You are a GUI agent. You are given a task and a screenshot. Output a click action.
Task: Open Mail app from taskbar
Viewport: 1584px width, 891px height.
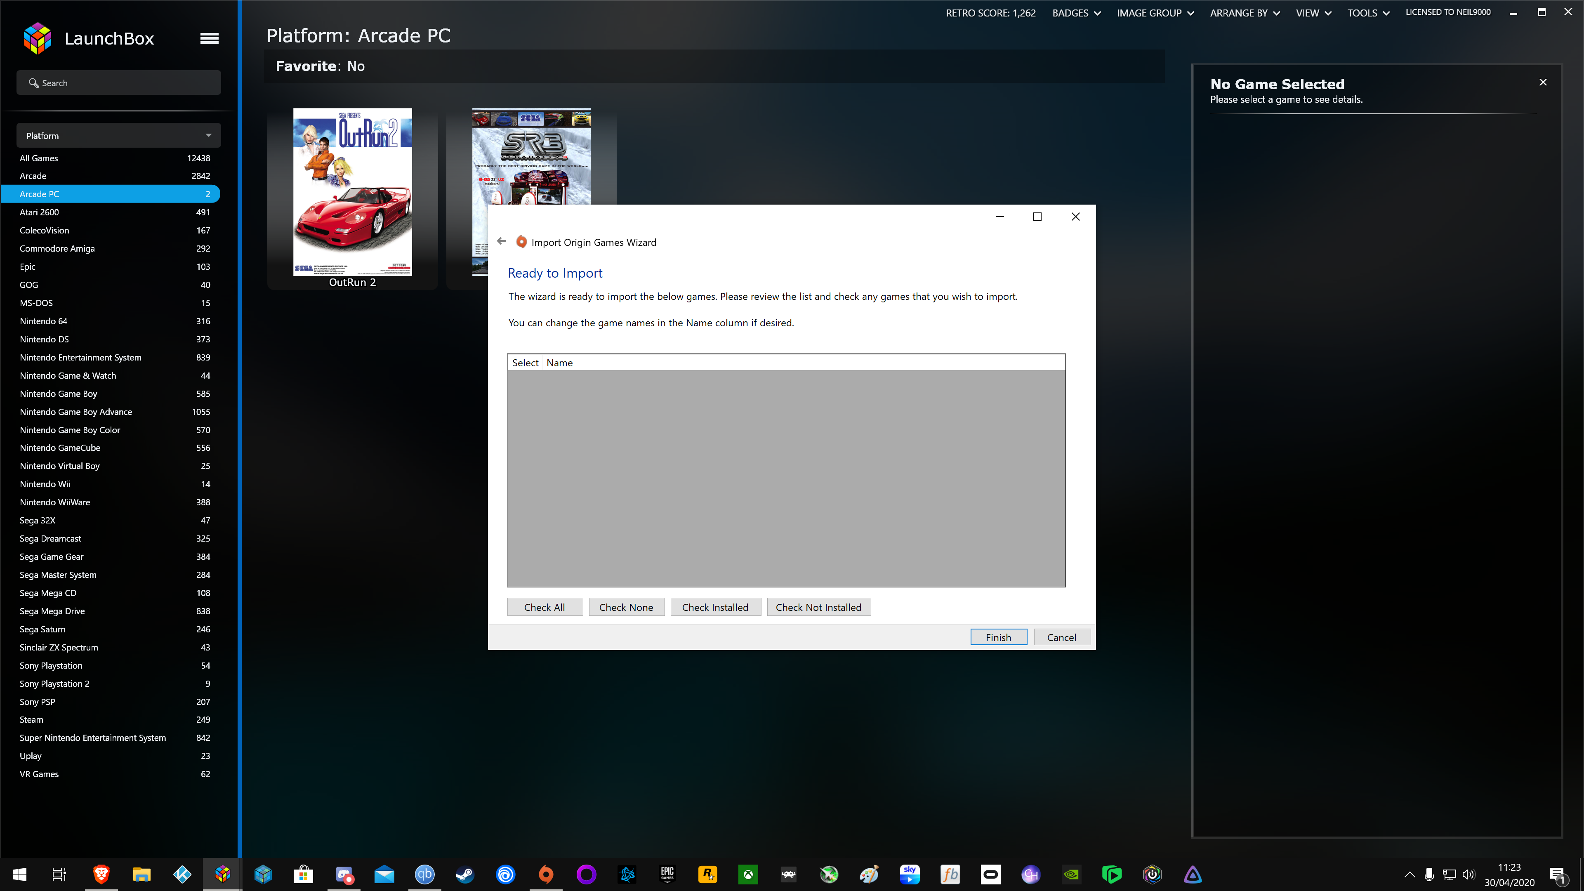pos(384,874)
